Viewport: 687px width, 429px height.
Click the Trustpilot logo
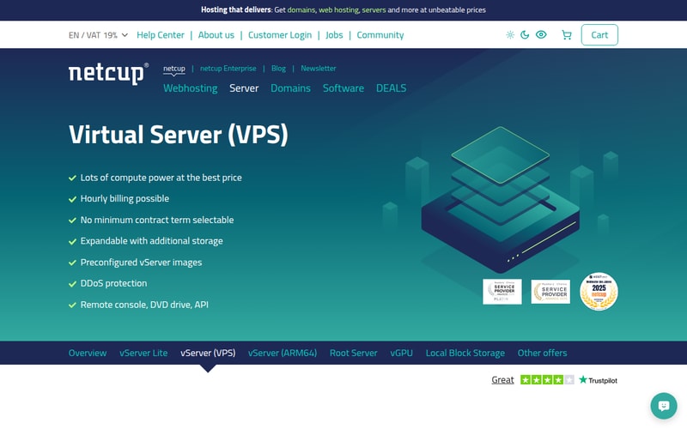click(598, 380)
